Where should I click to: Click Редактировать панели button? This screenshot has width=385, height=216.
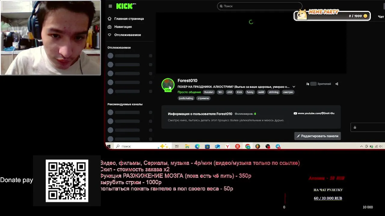coord(317,136)
